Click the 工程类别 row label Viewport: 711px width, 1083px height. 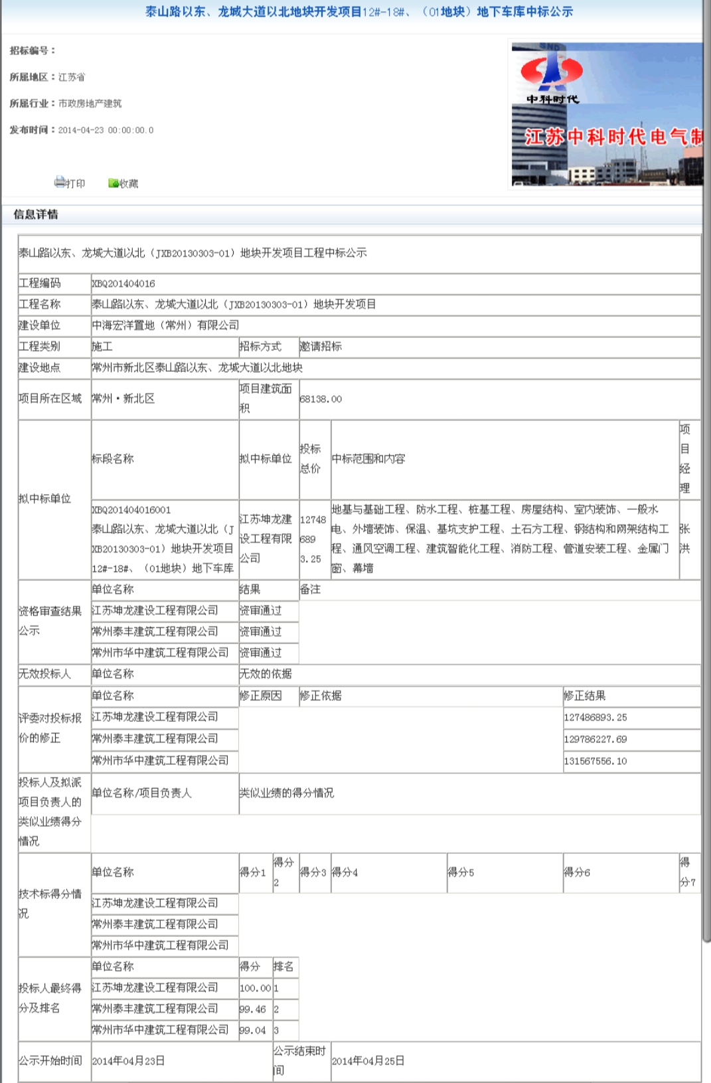40,347
